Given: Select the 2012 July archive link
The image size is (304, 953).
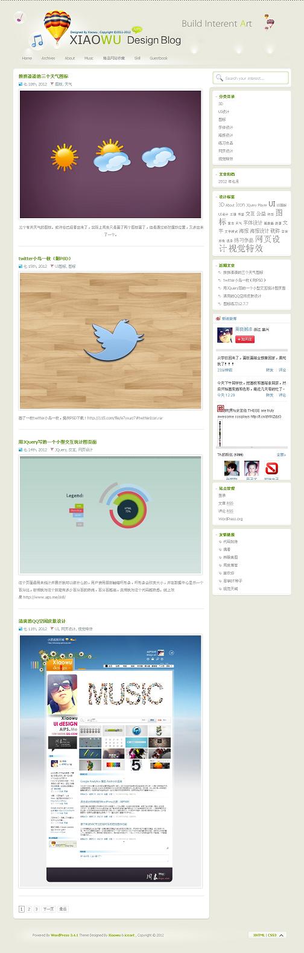Looking at the screenshot, I should [229, 181].
